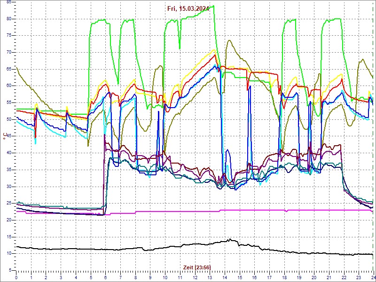Screen dimensions: 376x282
Task: Click hour label 0 on the time axis
Action: pyautogui.click(x=16, y=277)
